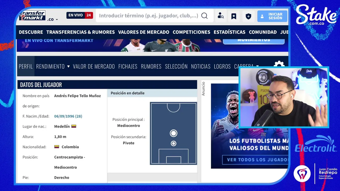Open the .co country domain dropdown
Image resolution: width=340 pixels, height=191 pixels.
[53, 19]
